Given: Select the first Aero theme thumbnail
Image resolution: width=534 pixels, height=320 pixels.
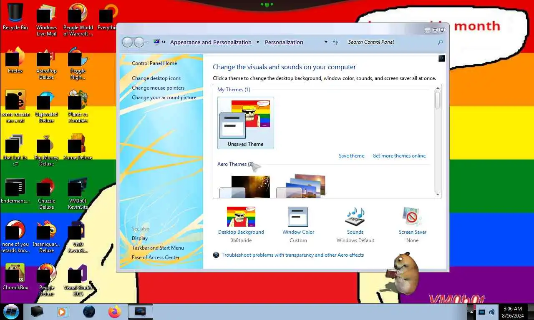Looking at the screenshot, I should click(245, 187).
